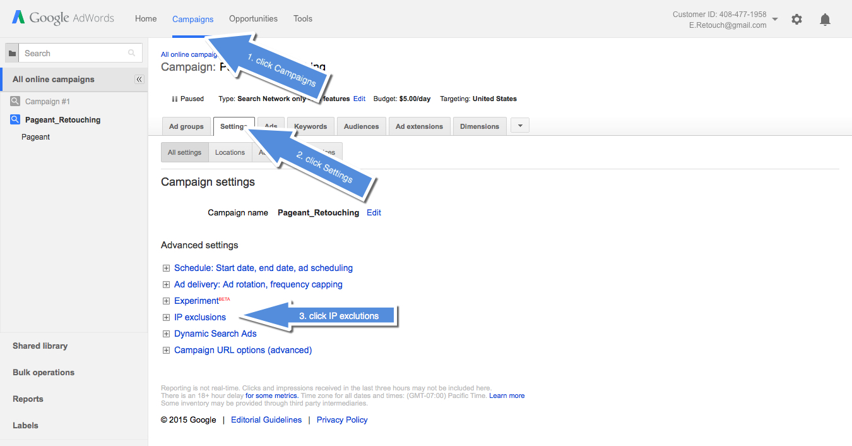Screen dimensions: 852x446
Task: Open Privacy Policy link
Action: (x=342, y=420)
